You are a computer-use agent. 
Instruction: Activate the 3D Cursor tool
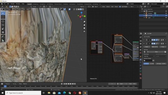(x=3, y=17)
